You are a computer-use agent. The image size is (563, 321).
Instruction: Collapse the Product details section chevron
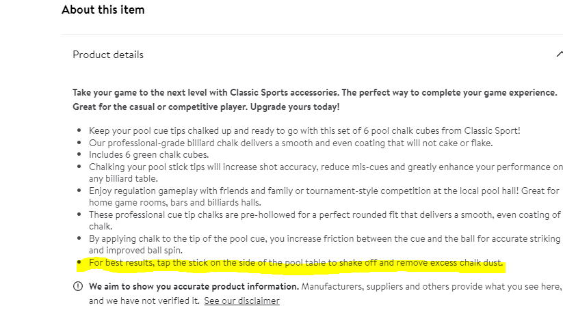560,54
